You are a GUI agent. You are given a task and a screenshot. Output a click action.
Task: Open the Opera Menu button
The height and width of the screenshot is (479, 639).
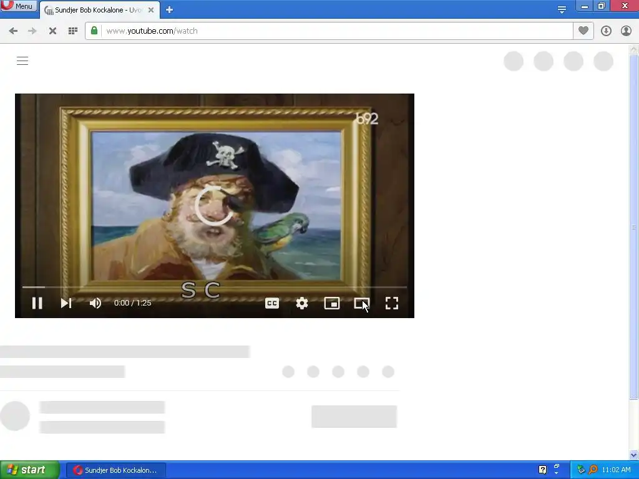click(x=19, y=6)
